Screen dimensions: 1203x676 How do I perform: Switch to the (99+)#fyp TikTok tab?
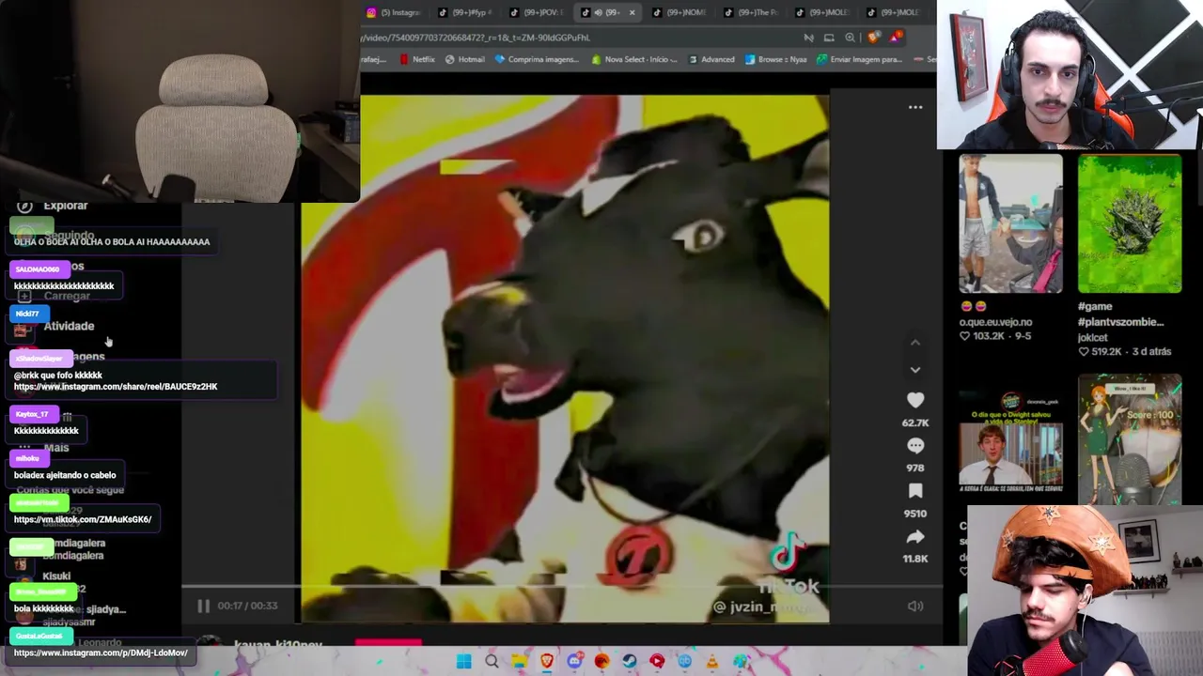[466, 12]
